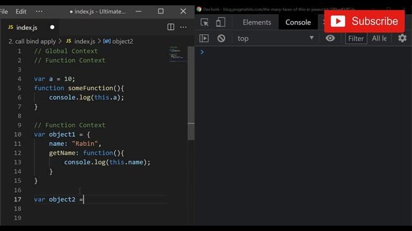Open editor More Actions ellipsis
412x231 pixels.
coord(183,27)
